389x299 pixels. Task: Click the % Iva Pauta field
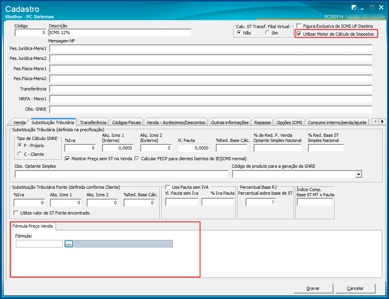point(218,202)
